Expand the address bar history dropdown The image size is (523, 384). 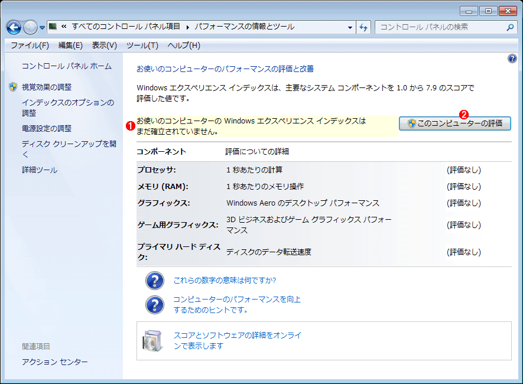[x=350, y=27]
